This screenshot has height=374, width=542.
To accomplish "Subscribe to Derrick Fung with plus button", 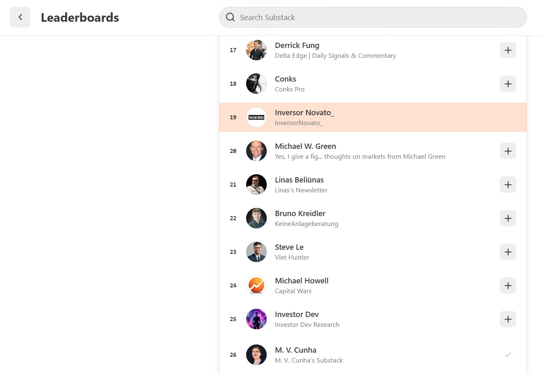I will (x=508, y=50).
